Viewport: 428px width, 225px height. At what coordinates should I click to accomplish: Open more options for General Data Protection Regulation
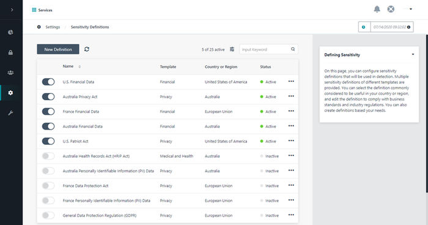[291, 215]
